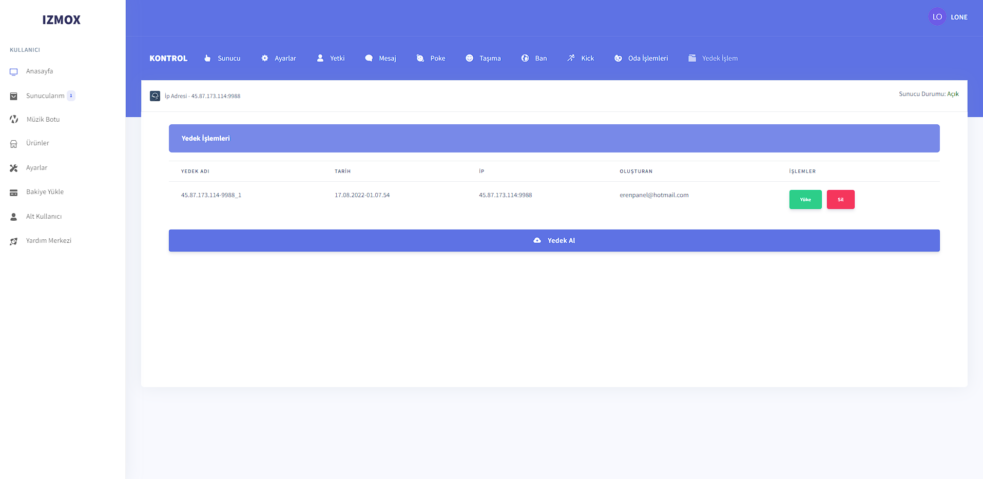Open the LONE user profile menu
This screenshot has height=479, width=983.
coord(948,17)
